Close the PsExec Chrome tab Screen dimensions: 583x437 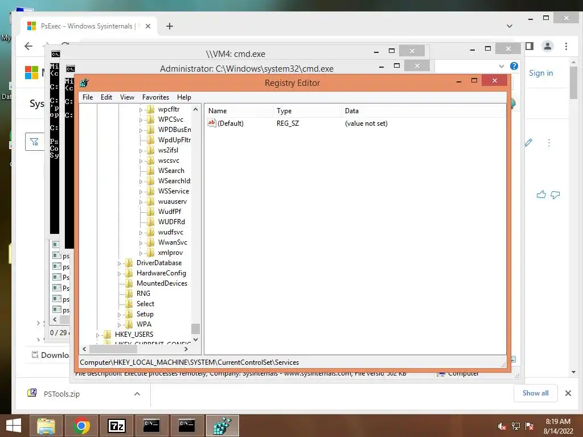(148, 26)
